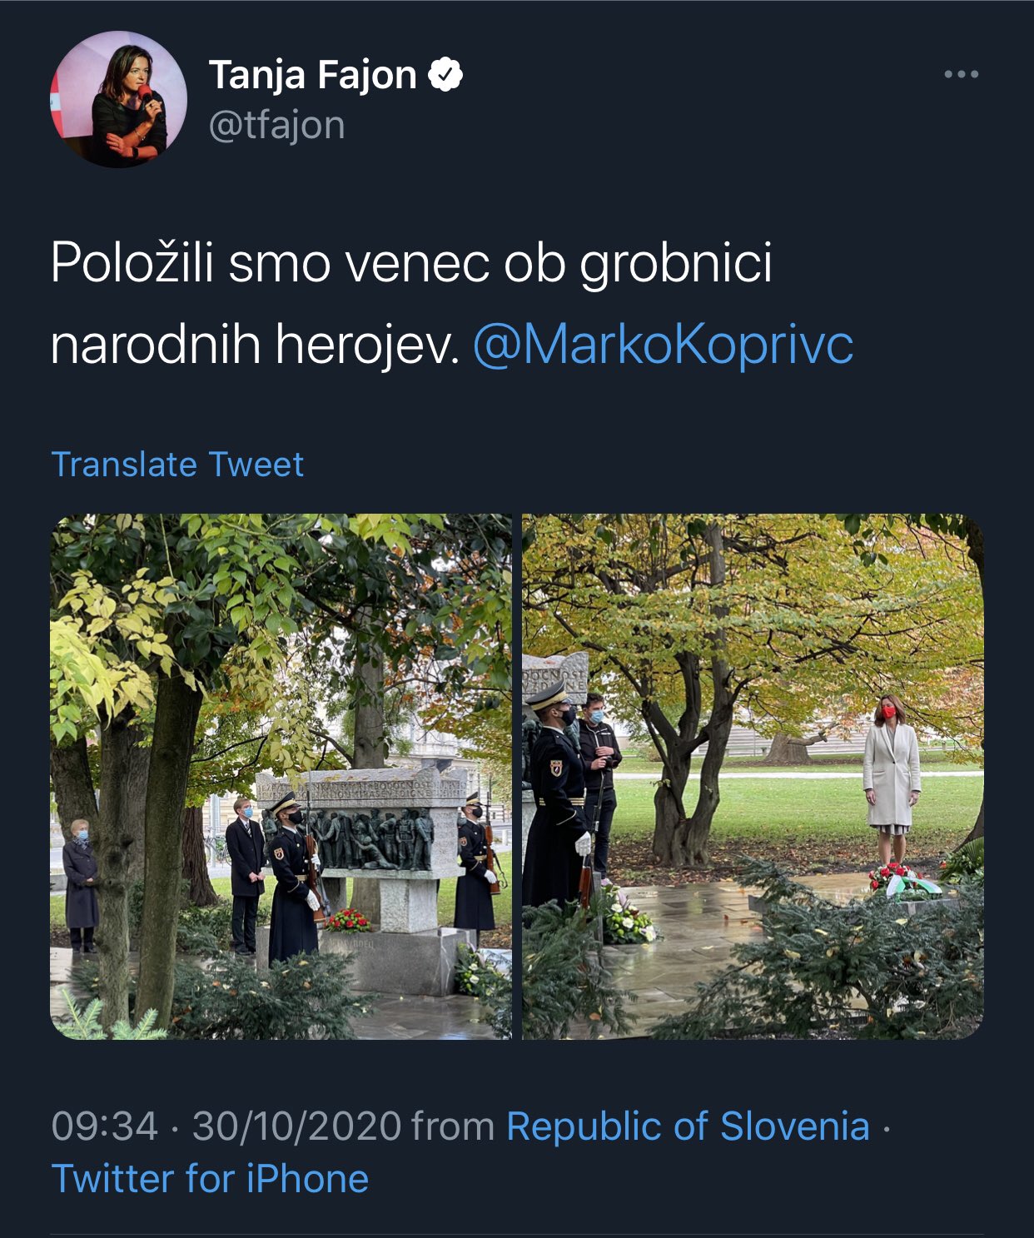The image size is (1034, 1238).
Task: Open the three-dot more options menu
Action: click(961, 74)
